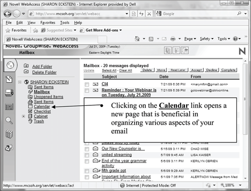Open the WebAccess Help header icon
The image size is (251, 191).
click(168, 51)
